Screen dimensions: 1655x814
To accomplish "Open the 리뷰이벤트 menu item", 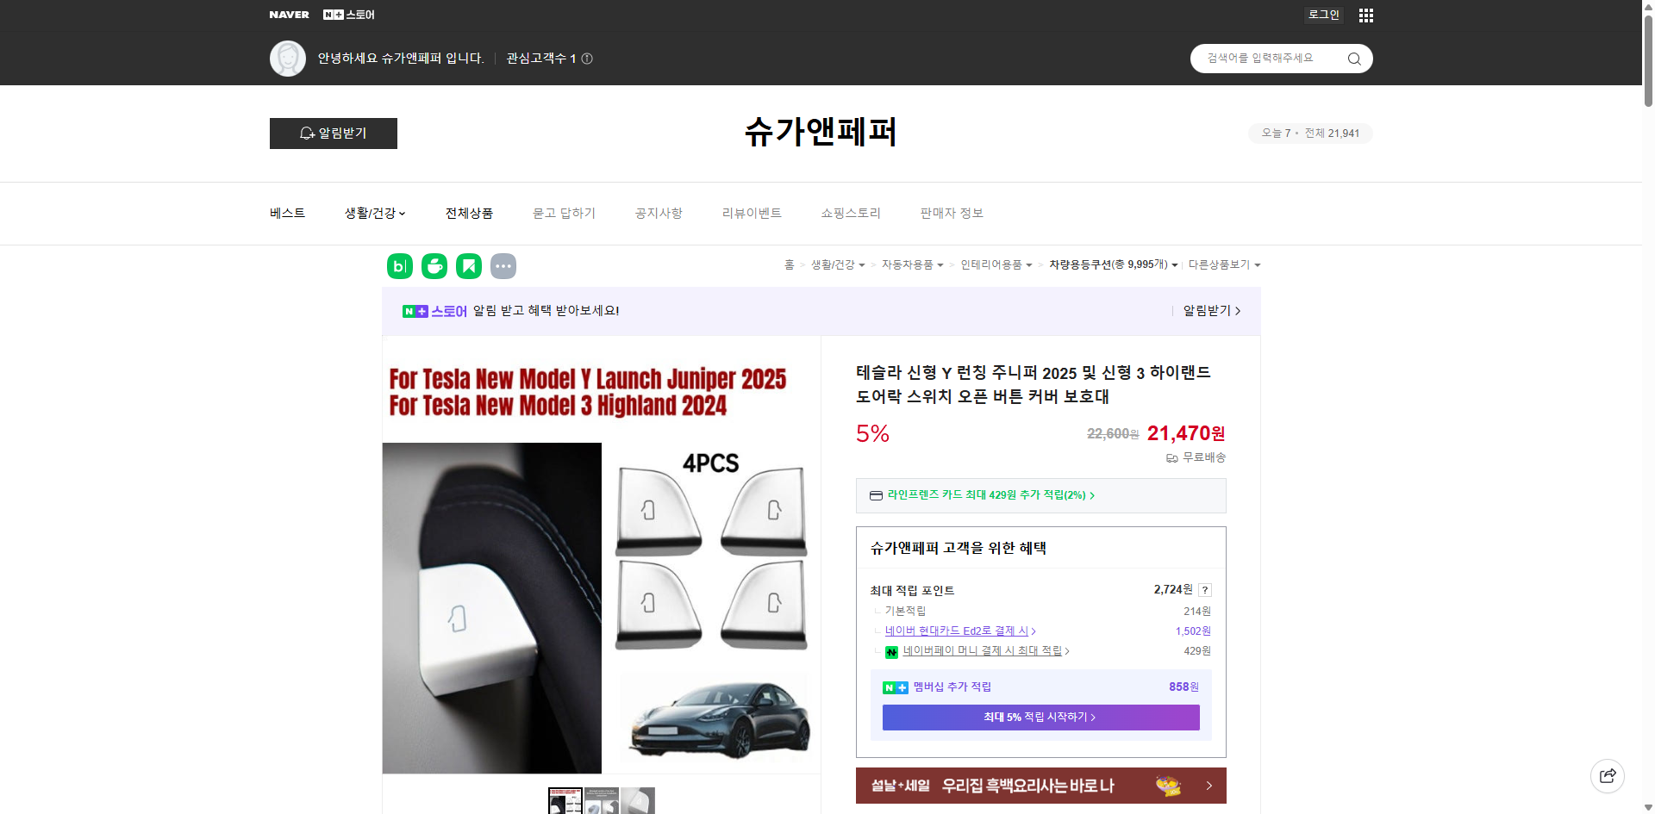I will [x=751, y=213].
